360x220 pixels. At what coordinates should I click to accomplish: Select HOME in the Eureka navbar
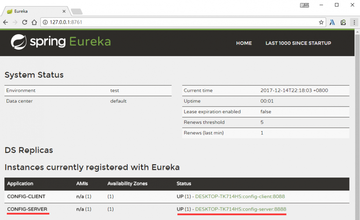coord(244,43)
